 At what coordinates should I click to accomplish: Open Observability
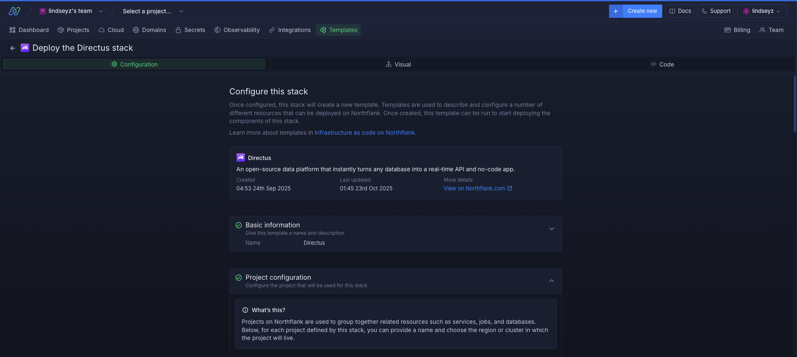coord(237,30)
